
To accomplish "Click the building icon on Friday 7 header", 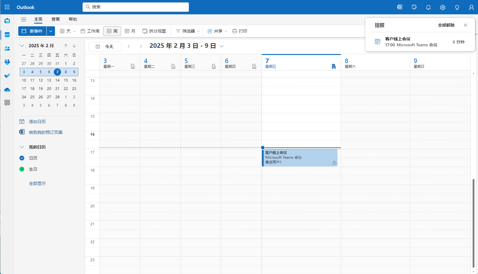I will [x=334, y=66].
